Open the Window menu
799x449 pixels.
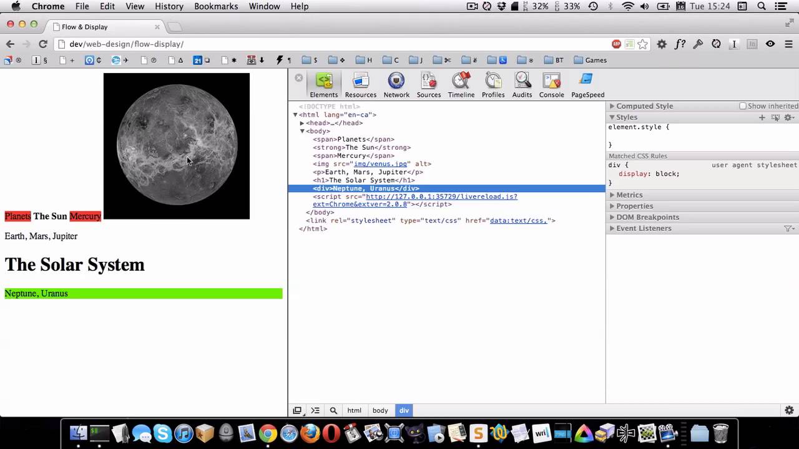(x=264, y=6)
